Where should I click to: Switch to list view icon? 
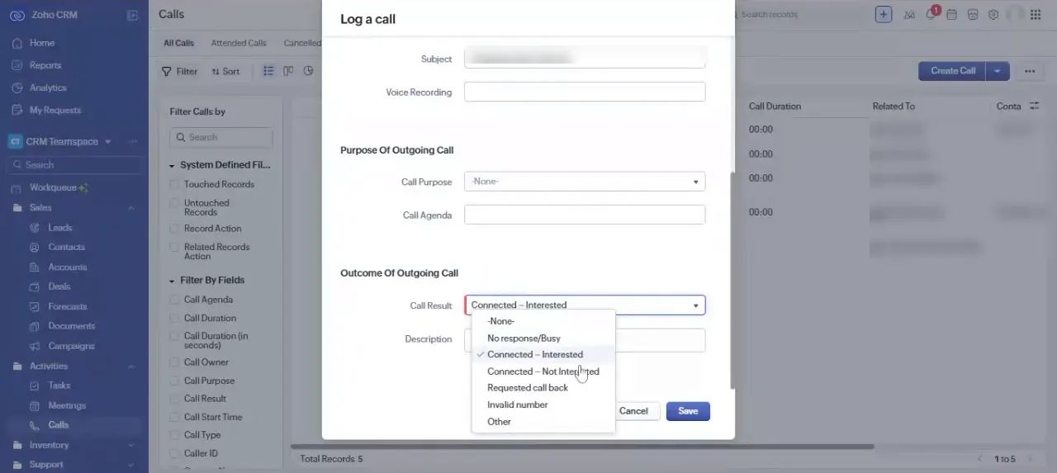click(x=268, y=71)
